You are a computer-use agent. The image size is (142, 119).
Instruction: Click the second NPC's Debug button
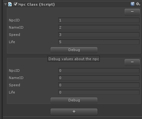click(74, 100)
